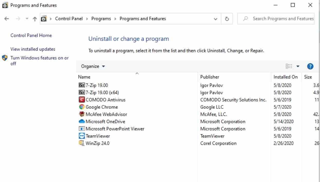The height and width of the screenshot is (182, 320).
Task: Click the 2/26/2020 install date
Action: pyautogui.click(x=284, y=143)
